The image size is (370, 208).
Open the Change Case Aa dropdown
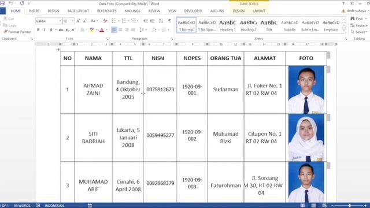[94, 21]
